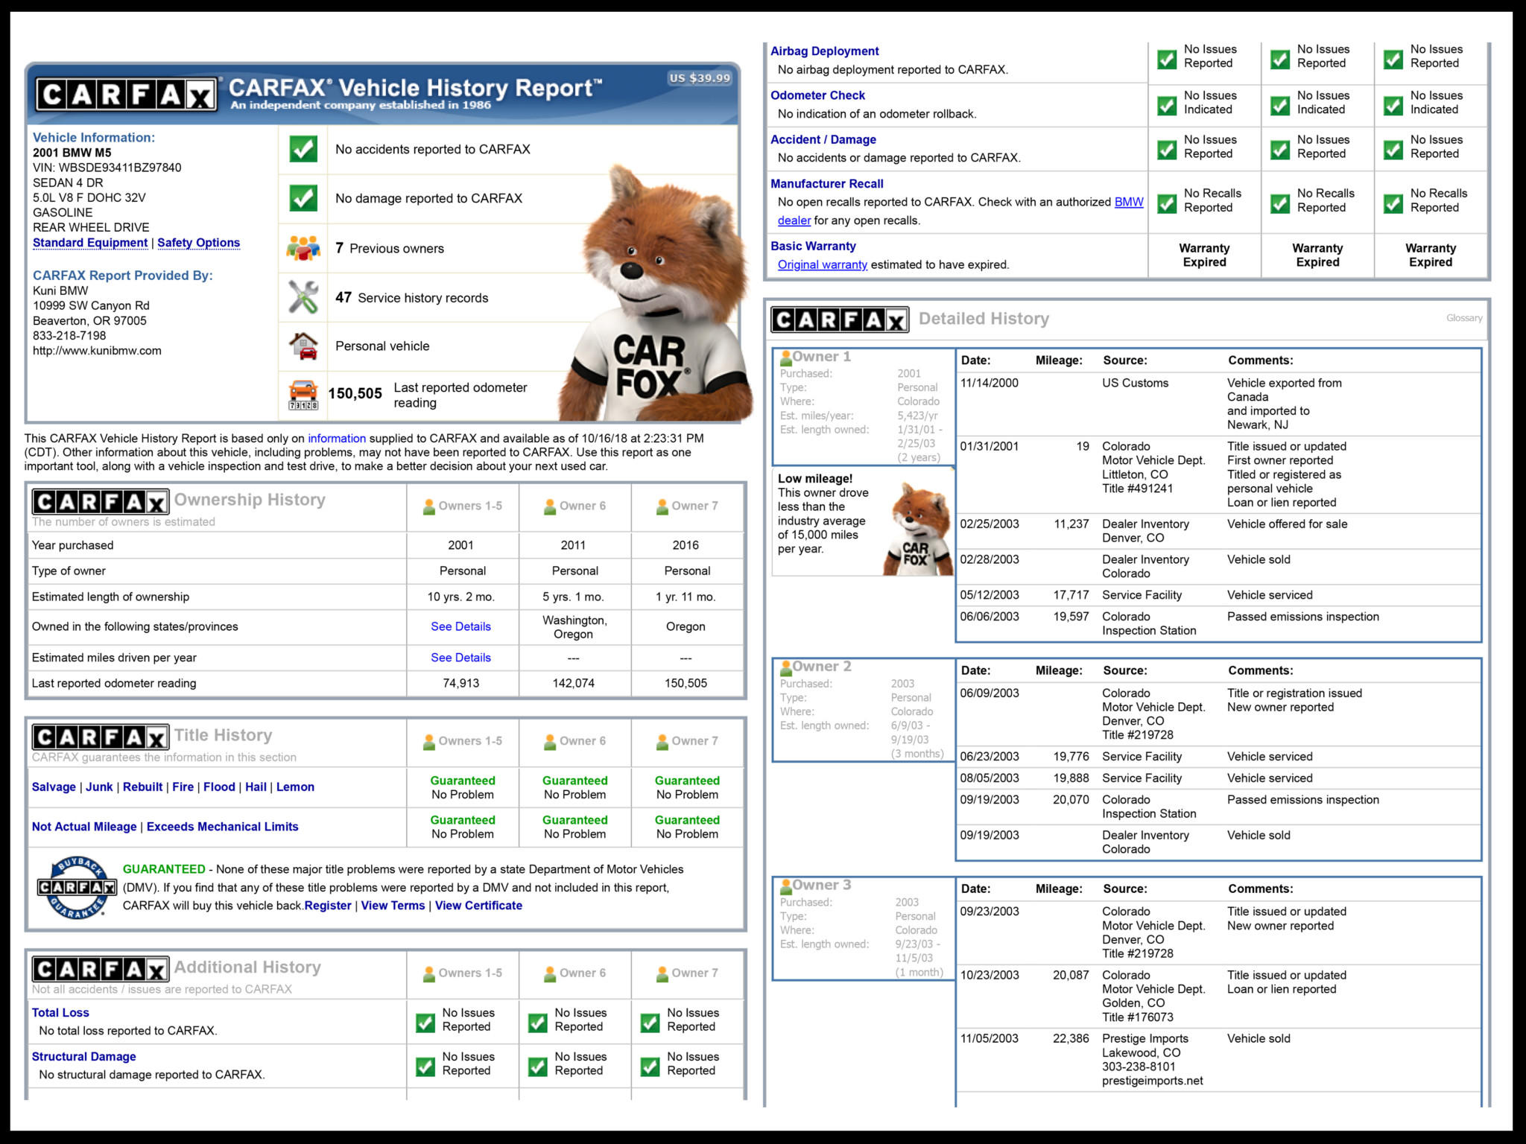This screenshot has width=1526, height=1144.
Task: Click the green check next to No accidents reported
Action: pos(303,149)
